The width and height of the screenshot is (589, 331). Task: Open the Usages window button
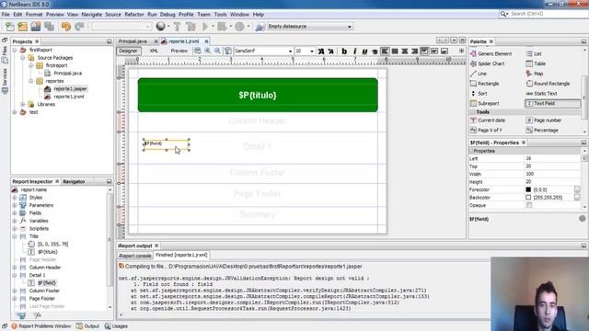(x=116, y=326)
